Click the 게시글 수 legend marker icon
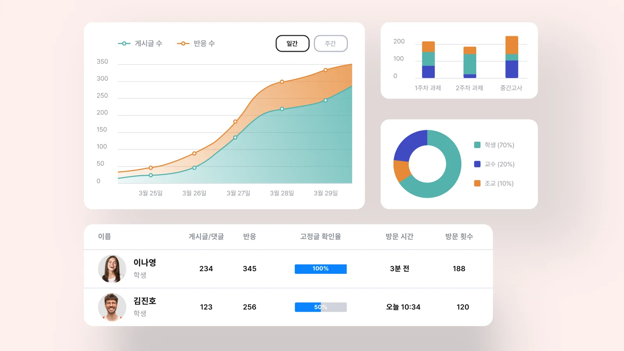Screen dimensions: 624x351 pyautogui.click(x=124, y=43)
